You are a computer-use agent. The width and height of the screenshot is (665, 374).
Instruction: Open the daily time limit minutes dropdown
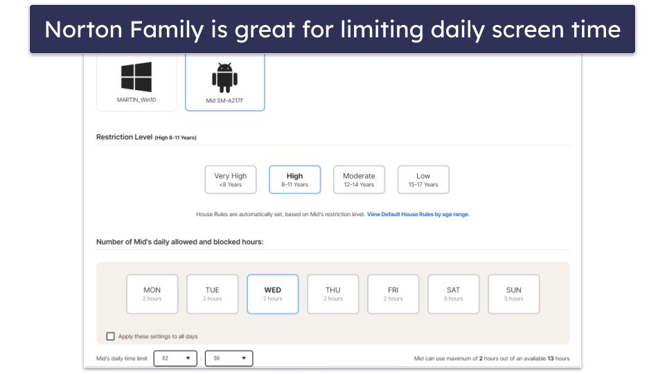[229, 358]
